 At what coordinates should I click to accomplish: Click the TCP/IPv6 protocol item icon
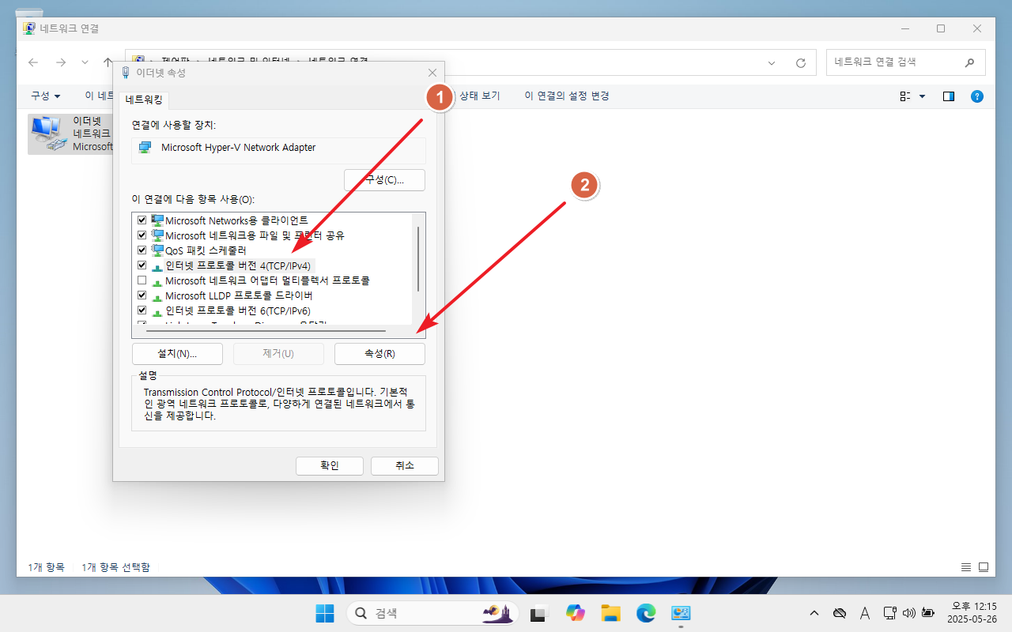click(x=157, y=311)
